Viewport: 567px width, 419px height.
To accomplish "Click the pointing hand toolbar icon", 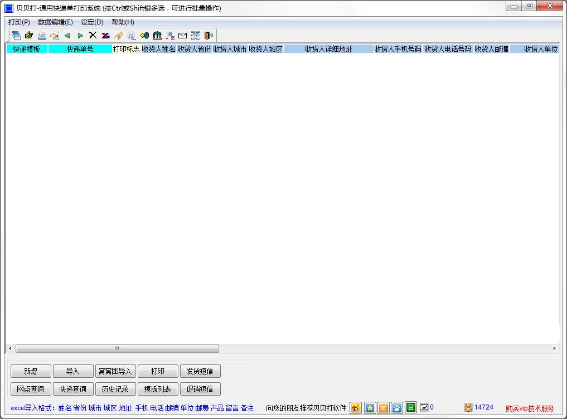I will (x=29, y=36).
